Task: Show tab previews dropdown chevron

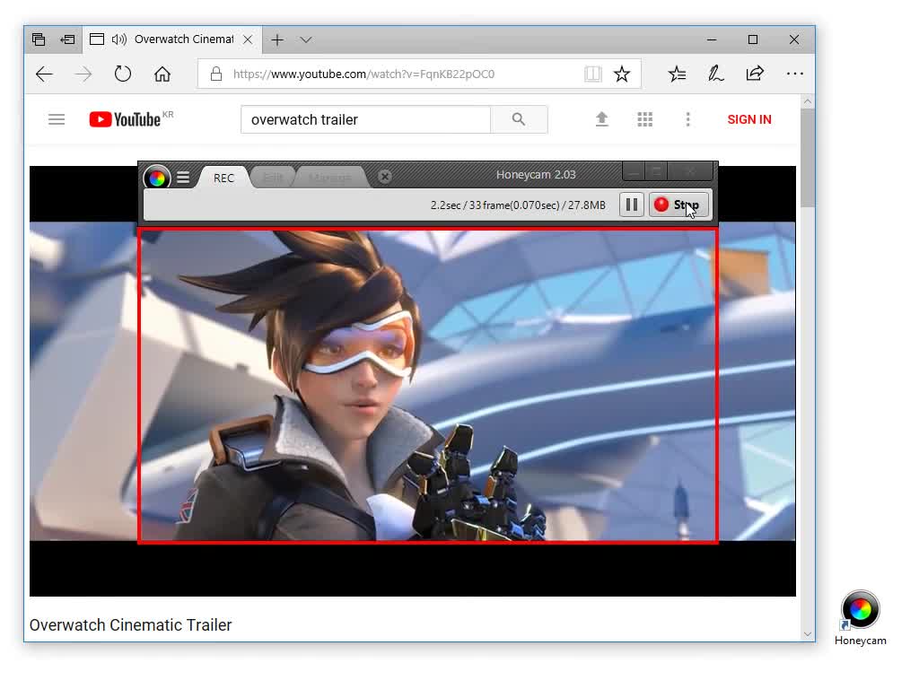Action: coord(306,39)
